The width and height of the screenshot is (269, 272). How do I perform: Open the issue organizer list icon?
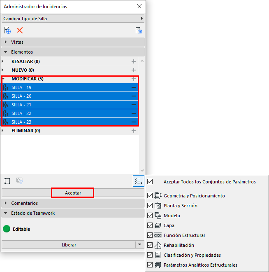pyautogui.click(x=139, y=30)
